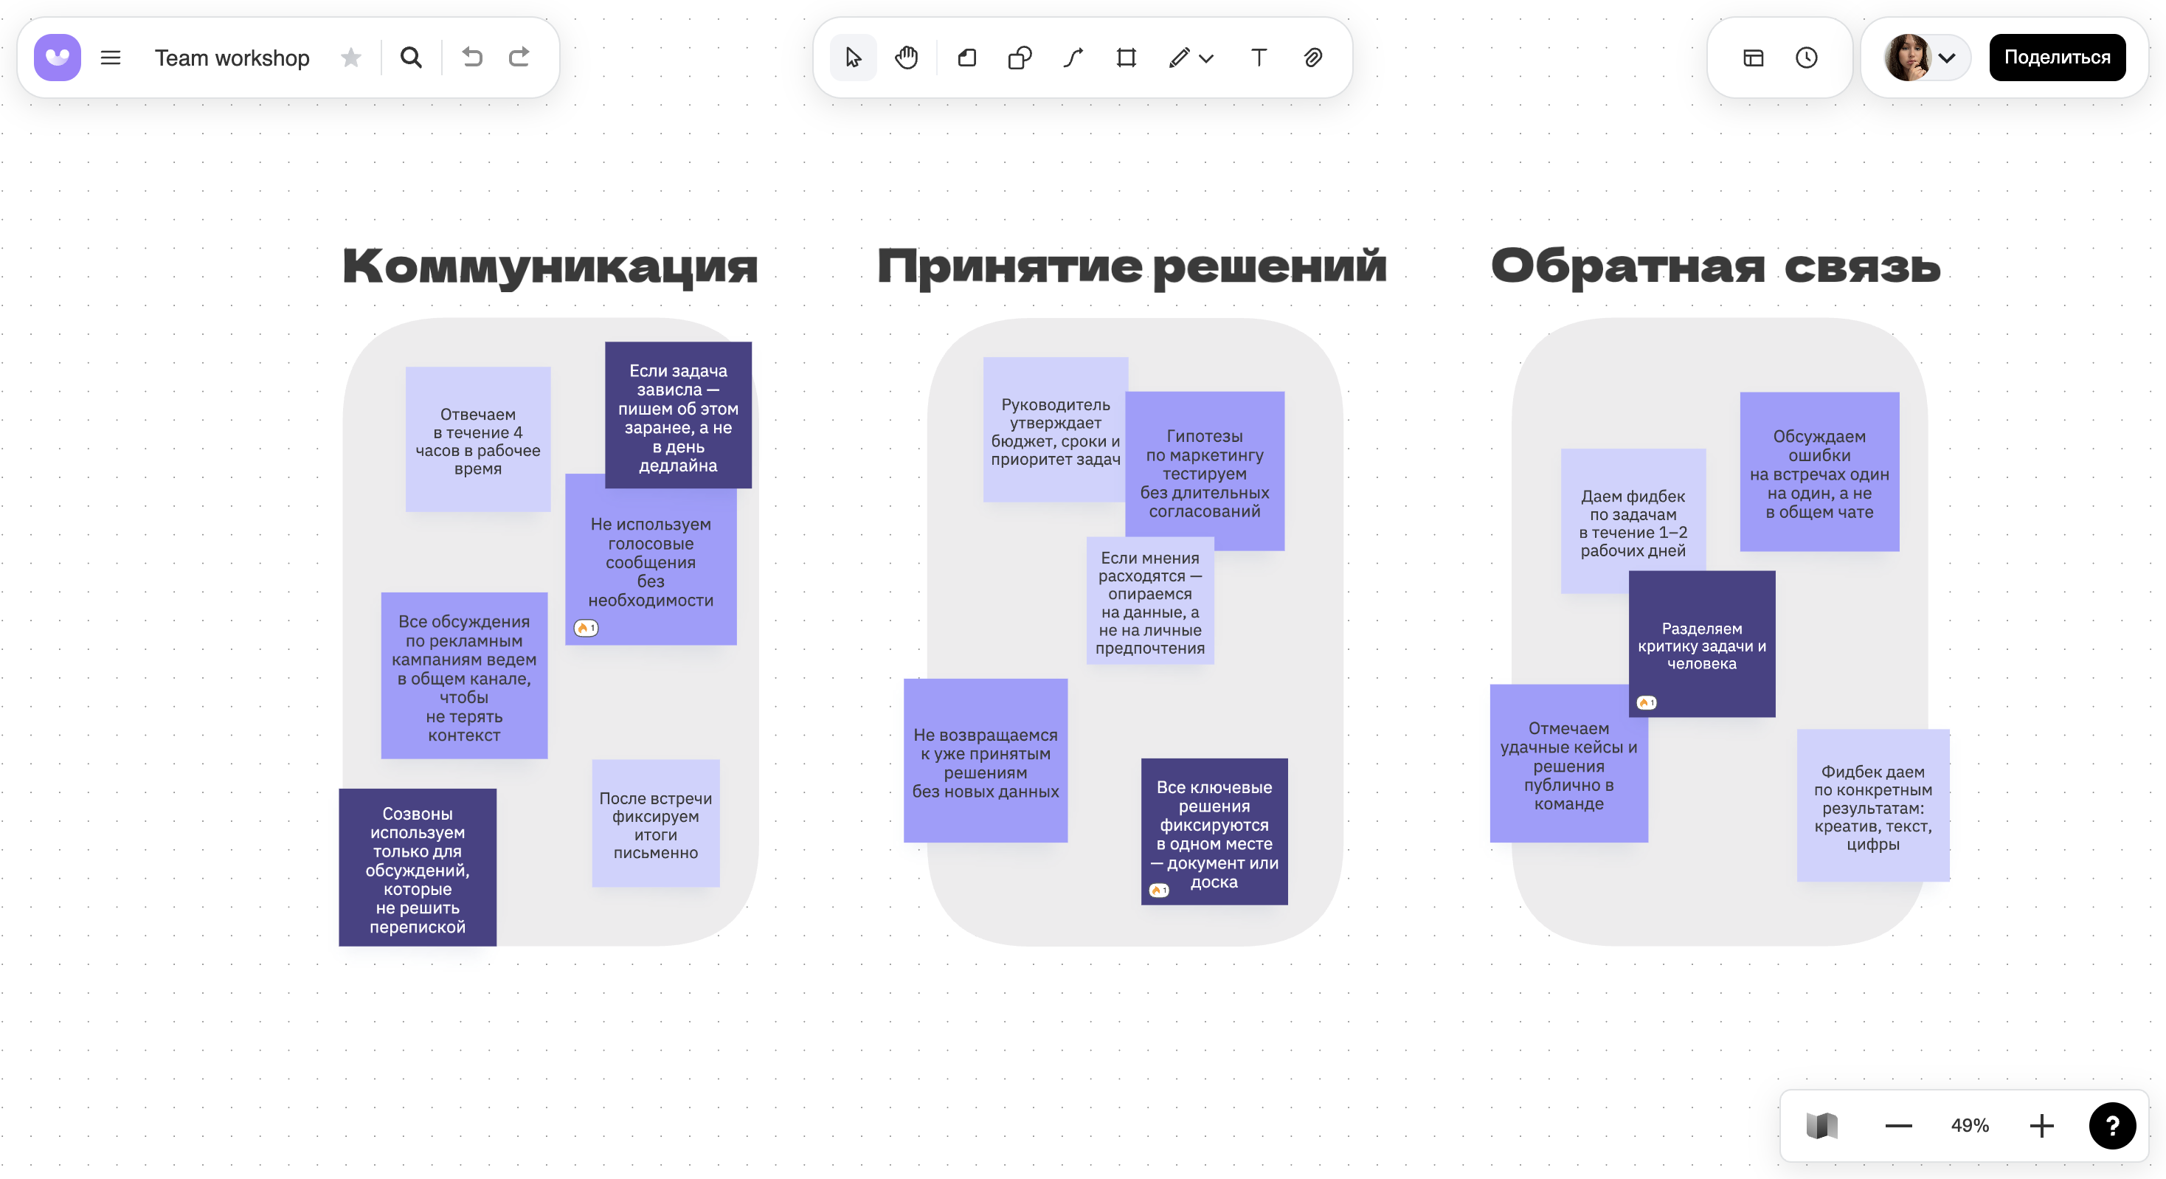
Task: Click the Team workshop board title
Action: tap(232, 58)
